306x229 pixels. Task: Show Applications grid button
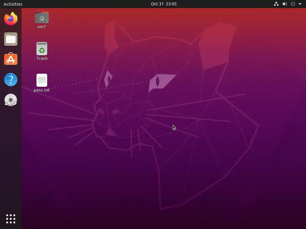(11, 219)
